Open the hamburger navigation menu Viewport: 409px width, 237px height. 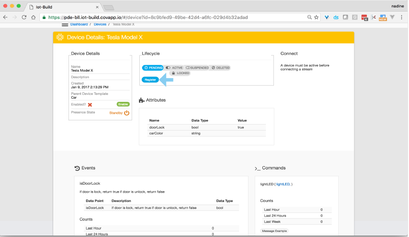(x=65, y=24)
